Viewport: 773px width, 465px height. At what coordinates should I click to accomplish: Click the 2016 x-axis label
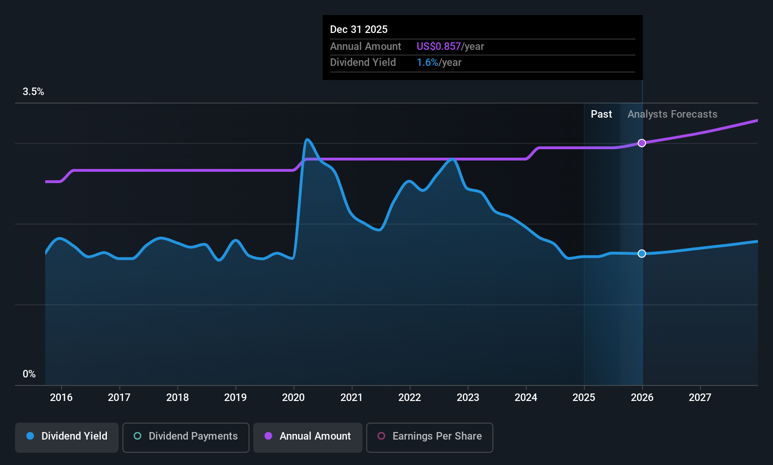tap(61, 398)
